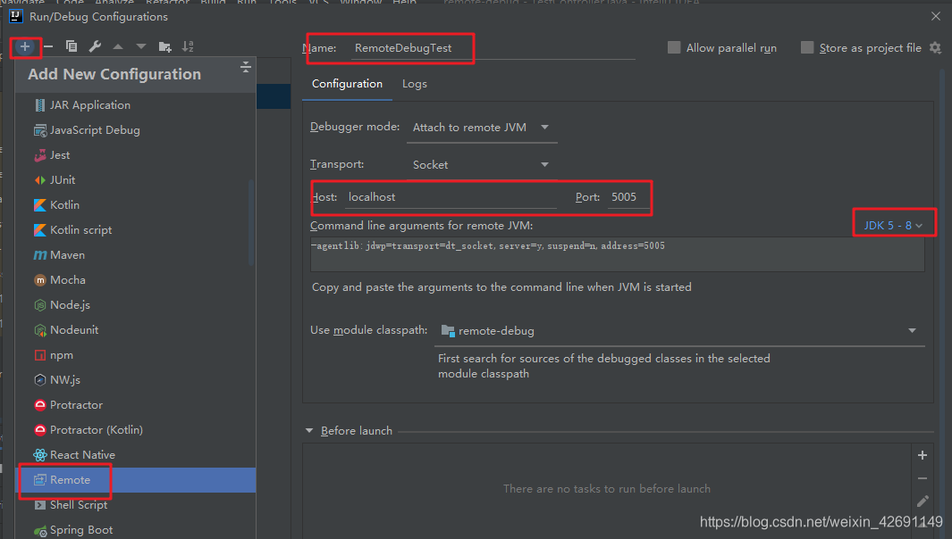Choose Maven configuration type
Viewport: 952px width, 539px height.
[135, 254]
